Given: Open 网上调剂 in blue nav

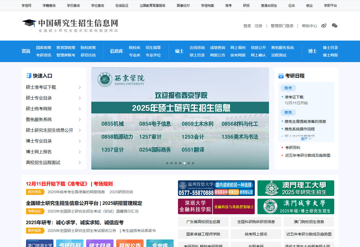Looking at the screenshot, I should [x=238, y=48].
